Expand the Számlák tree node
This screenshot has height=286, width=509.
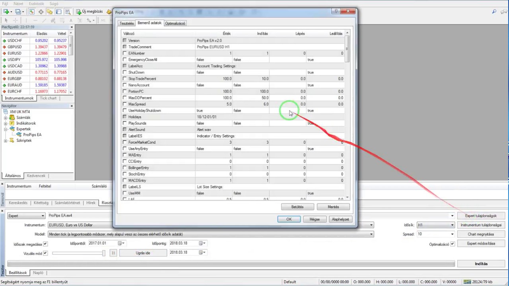pyautogui.click(x=6, y=118)
